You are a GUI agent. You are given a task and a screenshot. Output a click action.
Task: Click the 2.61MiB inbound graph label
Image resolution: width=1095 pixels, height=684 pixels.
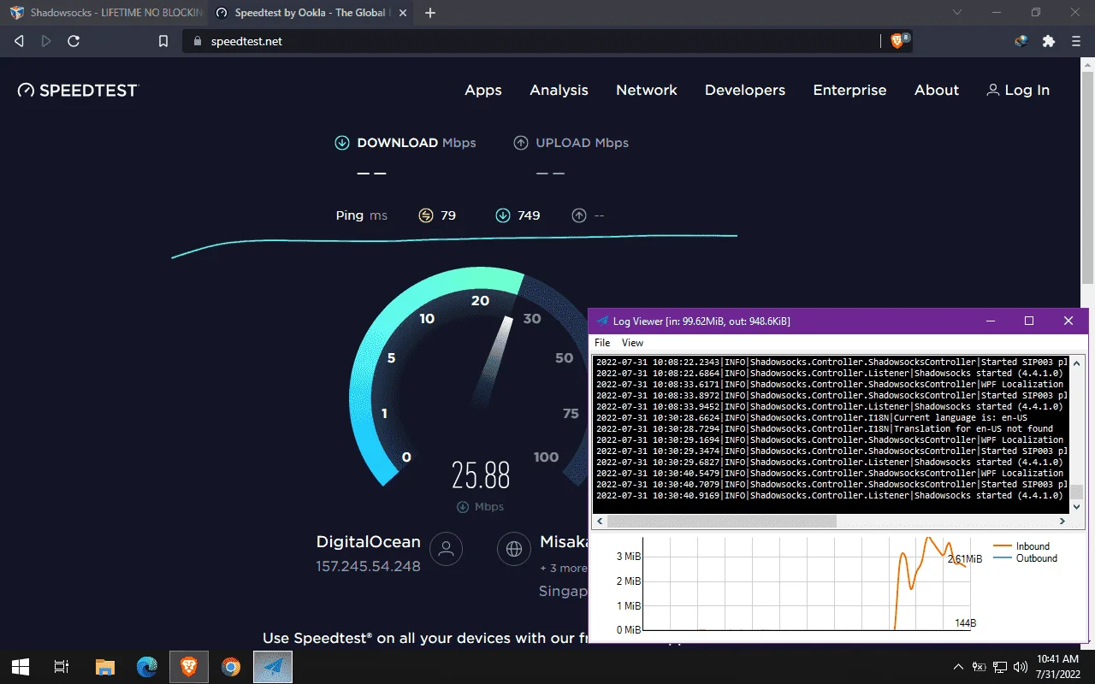(965, 559)
